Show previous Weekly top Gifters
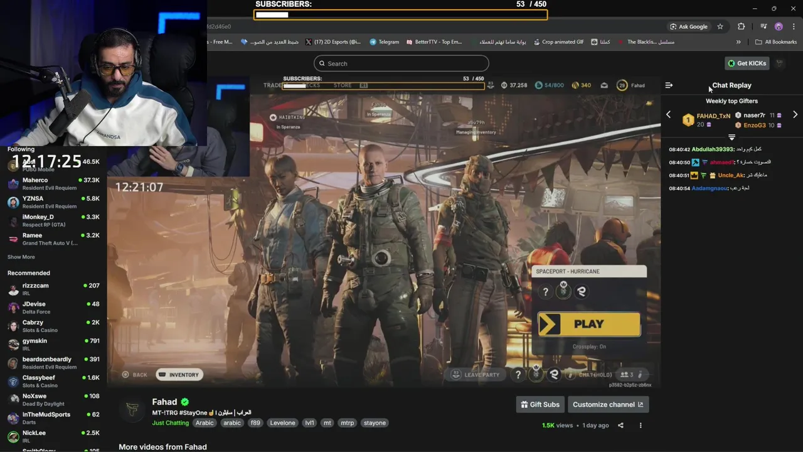 pyautogui.click(x=668, y=115)
